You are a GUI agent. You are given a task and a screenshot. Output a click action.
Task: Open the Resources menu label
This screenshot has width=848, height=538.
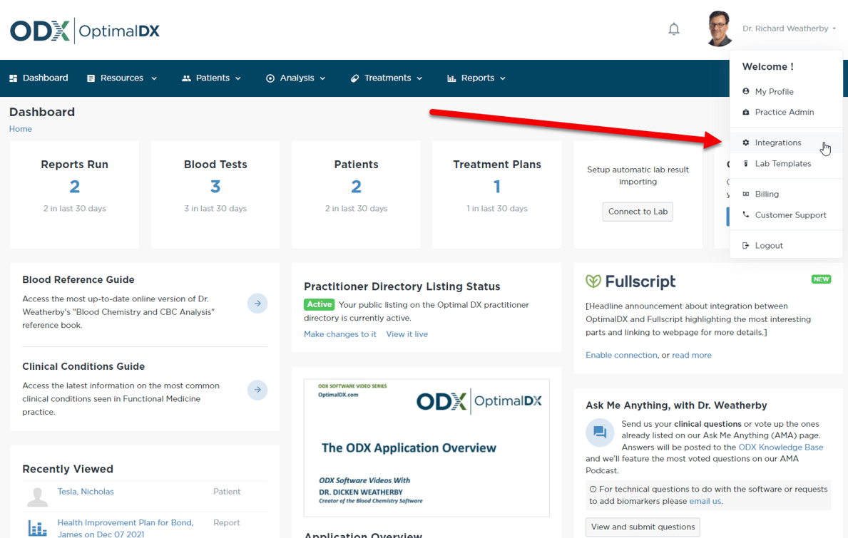[x=122, y=78]
